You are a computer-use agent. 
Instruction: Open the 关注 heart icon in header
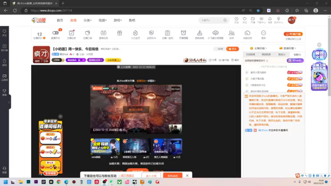click(245, 19)
